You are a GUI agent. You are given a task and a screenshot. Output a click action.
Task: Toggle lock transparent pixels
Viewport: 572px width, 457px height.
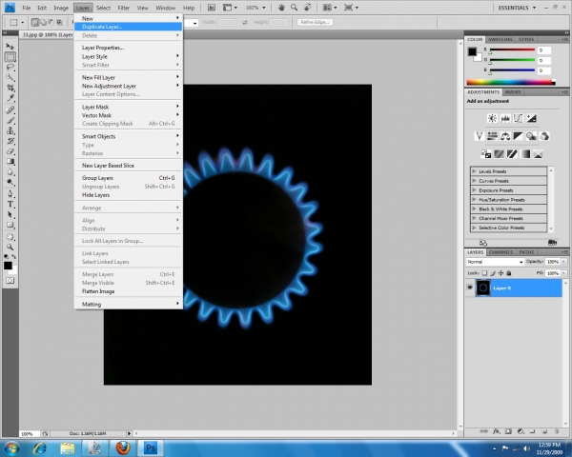(x=484, y=273)
